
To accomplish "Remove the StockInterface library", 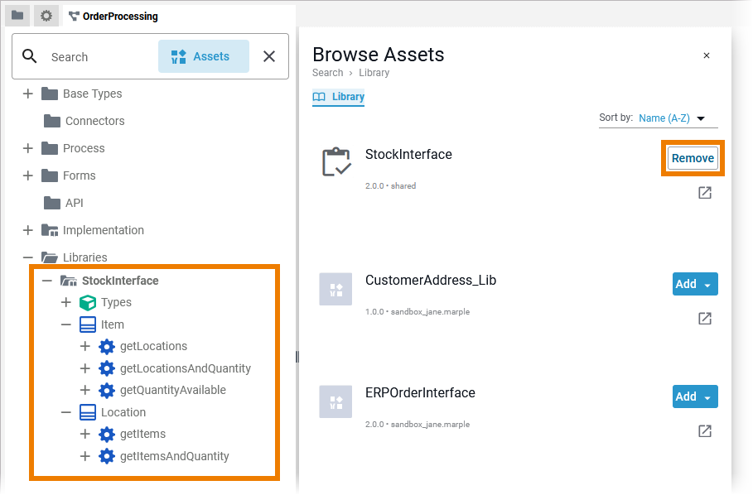I will coord(693,158).
